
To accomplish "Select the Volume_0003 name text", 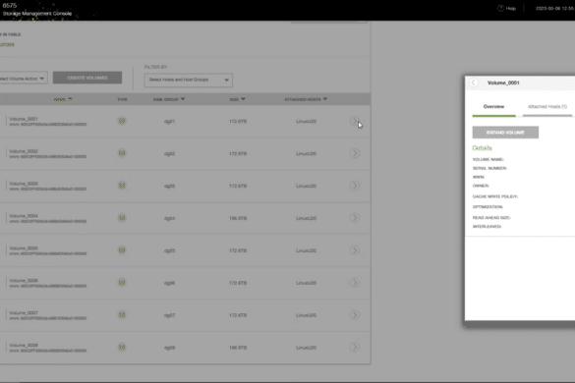I will click(x=24, y=184).
